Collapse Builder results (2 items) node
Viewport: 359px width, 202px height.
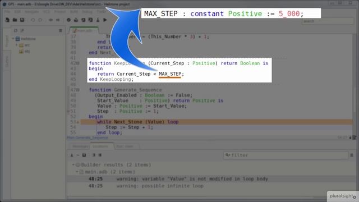73,164
